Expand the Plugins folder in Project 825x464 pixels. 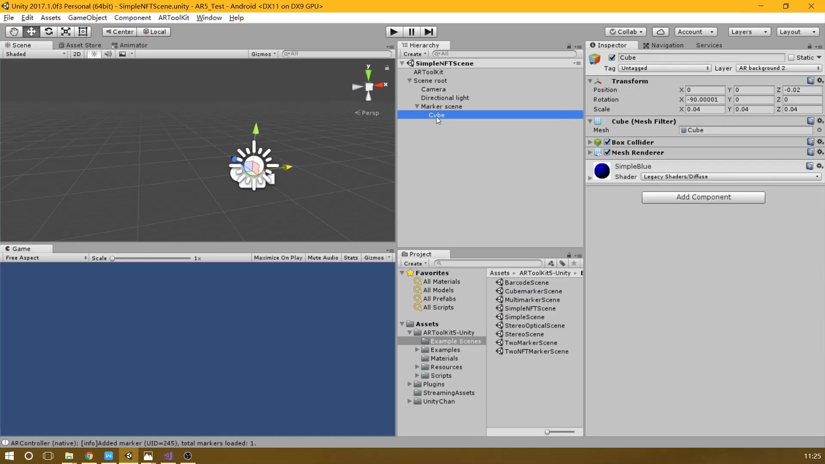pos(409,384)
